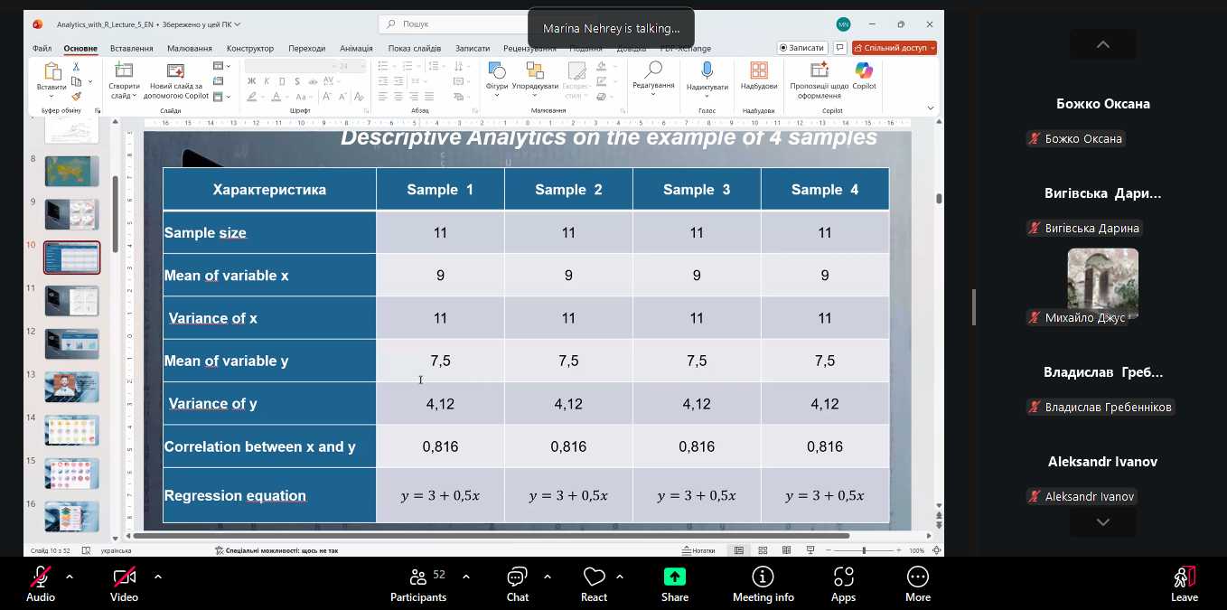Open the Participants panel

417,583
